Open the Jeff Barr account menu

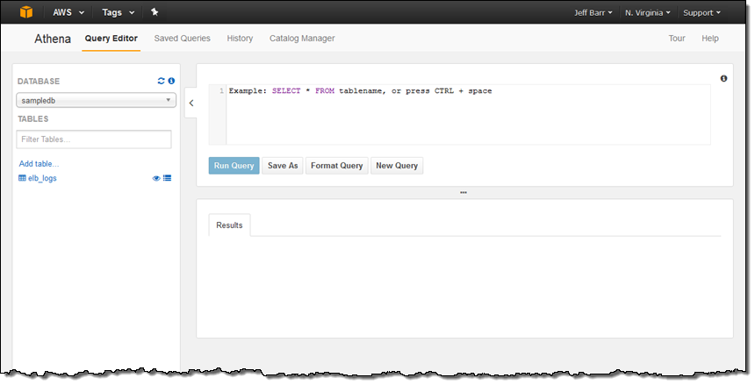[592, 13]
